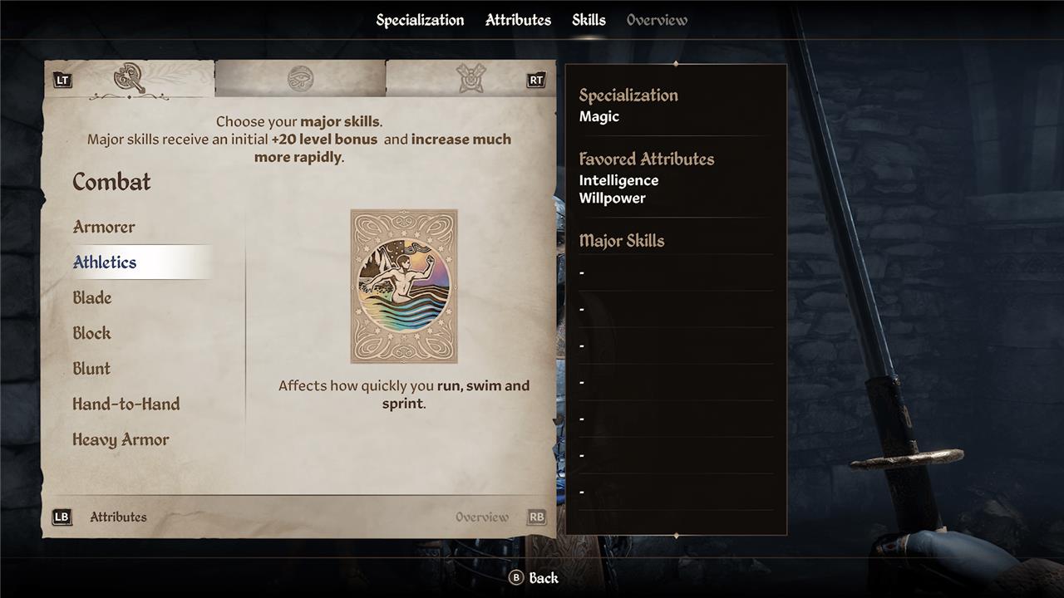Open the Skills tab
The image size is (1064, 598).
[x=589, y=20]
